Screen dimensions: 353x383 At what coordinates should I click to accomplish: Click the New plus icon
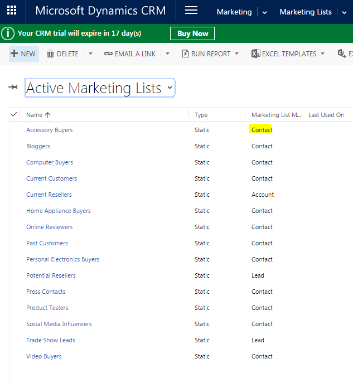pyautogui.click(x=14, y=54)
